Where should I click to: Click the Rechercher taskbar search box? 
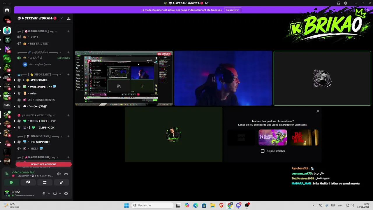tap(152, 205)
